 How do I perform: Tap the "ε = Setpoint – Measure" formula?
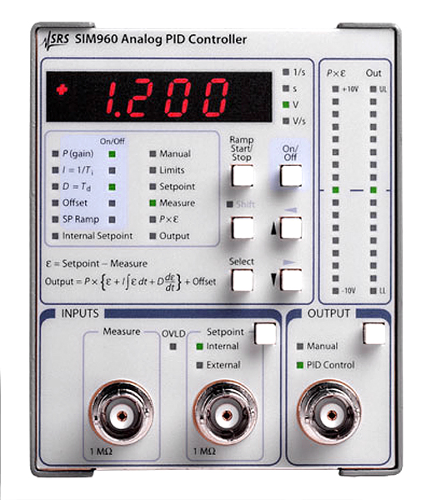coord(97,263)
